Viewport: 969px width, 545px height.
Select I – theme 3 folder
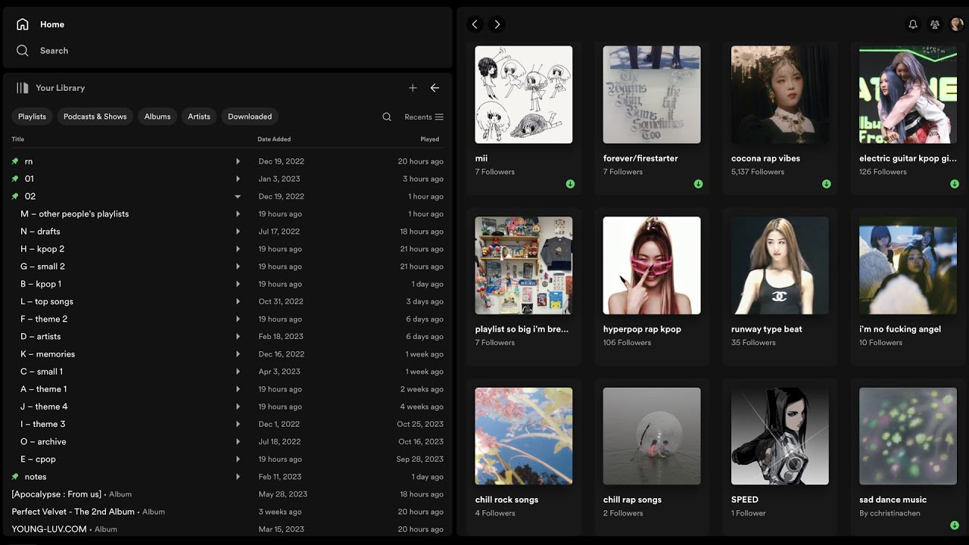tap(227, 424)
